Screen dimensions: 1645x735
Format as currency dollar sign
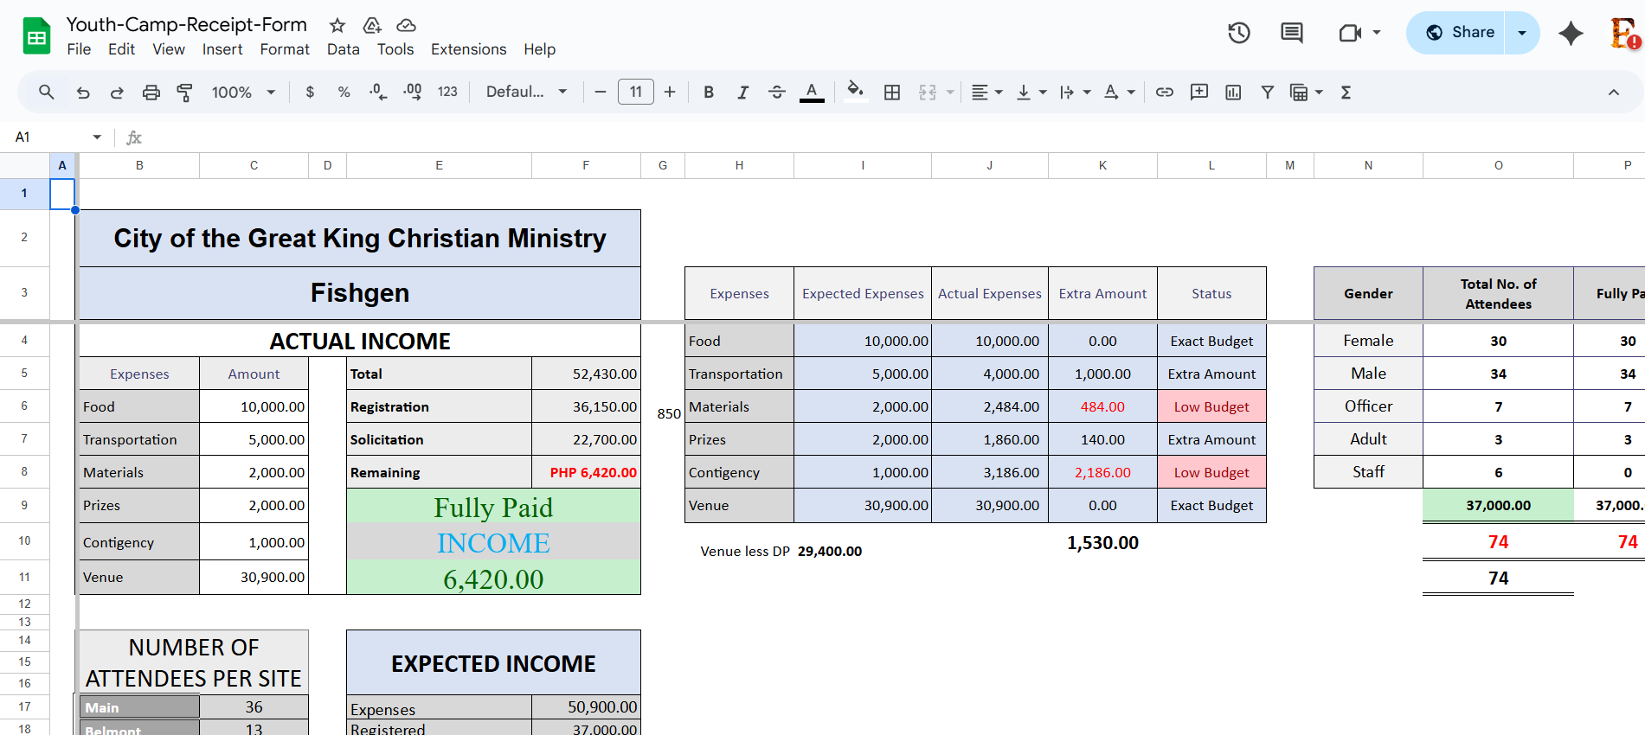(310, 92)
